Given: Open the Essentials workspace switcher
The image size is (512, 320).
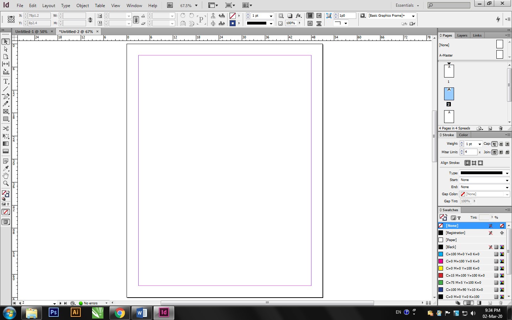Looking at the screenshot, I should (x=407, y=5).
